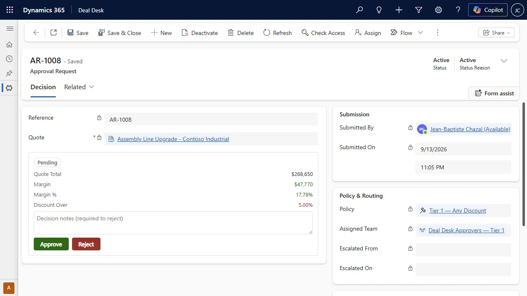Open the settings gear icon
The height and width of the screenshot is (296, 527).
point(438,10)
